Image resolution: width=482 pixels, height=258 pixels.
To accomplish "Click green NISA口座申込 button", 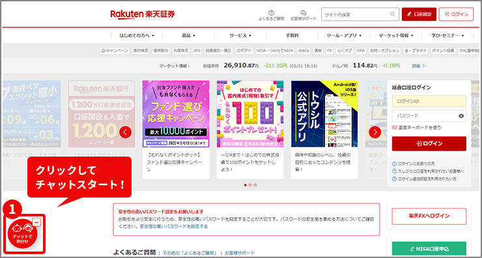I will click(x=429, y=249).
